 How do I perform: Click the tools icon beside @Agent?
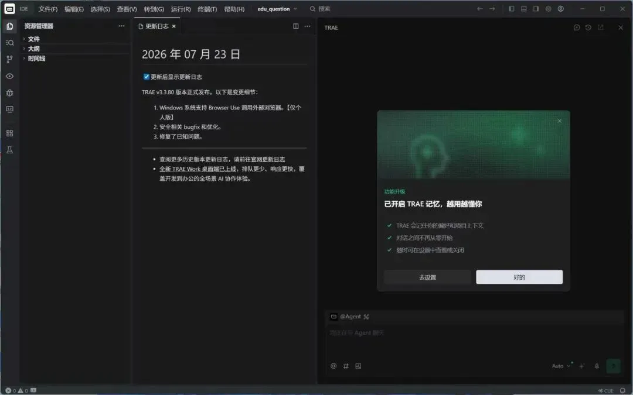pos(366,317)
